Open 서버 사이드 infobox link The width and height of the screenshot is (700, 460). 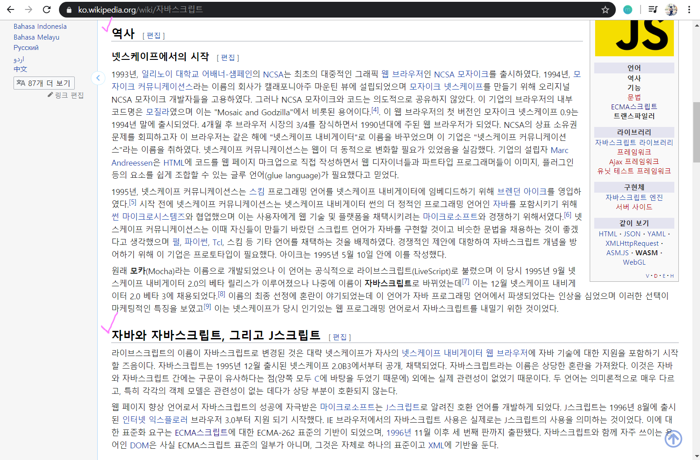point(634,207)
